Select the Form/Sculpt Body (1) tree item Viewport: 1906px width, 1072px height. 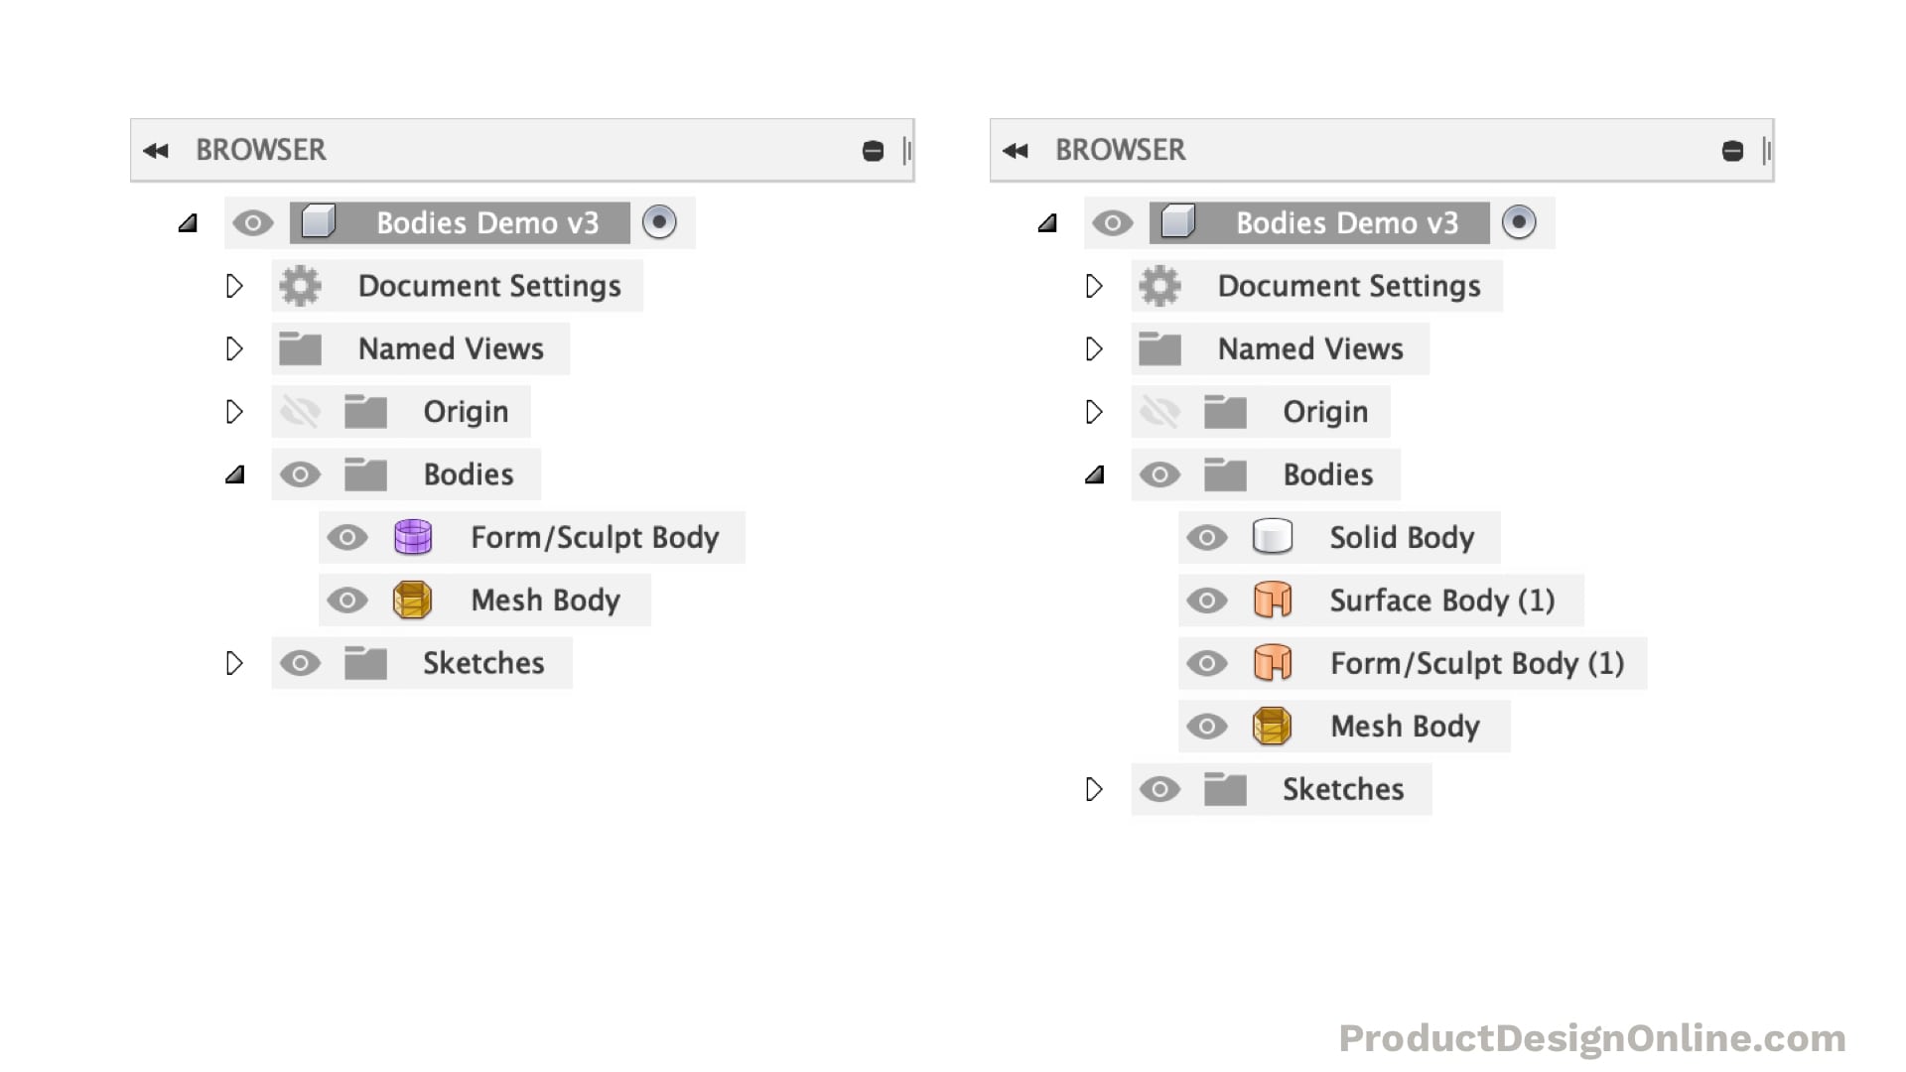1474,663
